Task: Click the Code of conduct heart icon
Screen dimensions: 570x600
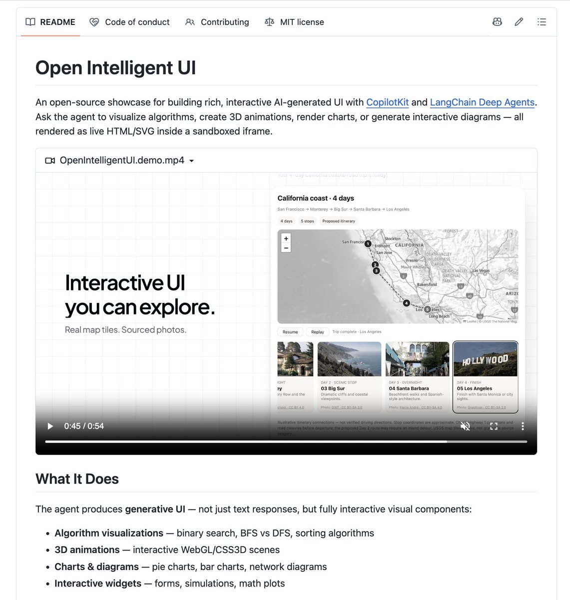Action: (x=94, y=22)
